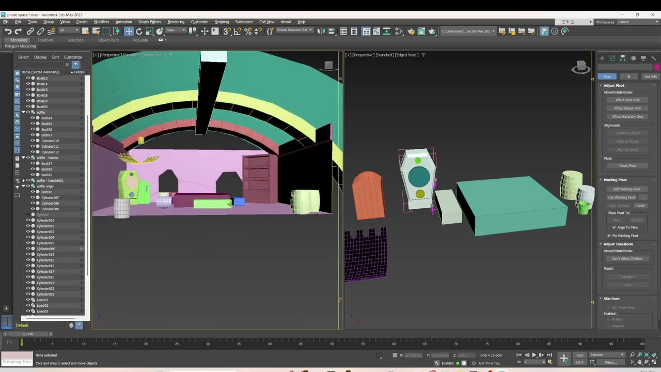
Task: Collapse the coffin group in explorer
Action: tap(23, 112)
